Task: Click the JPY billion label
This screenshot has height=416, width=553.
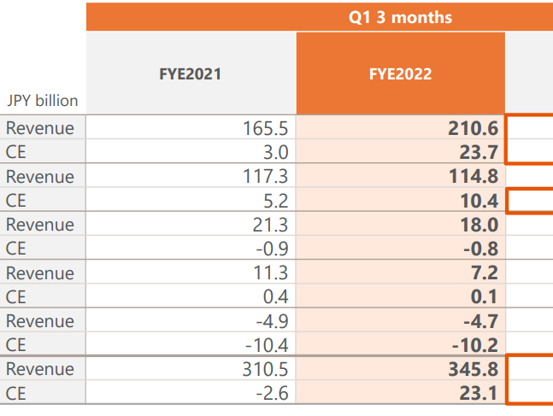Action: (42, 101)
